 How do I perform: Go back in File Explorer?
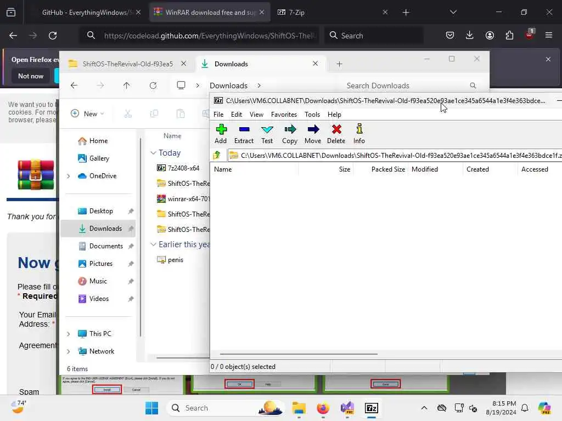tap(74, 86)
